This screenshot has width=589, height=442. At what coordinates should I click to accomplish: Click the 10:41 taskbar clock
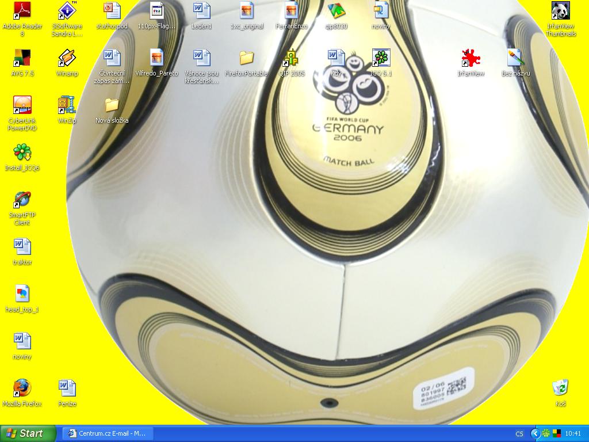point(573,434)
